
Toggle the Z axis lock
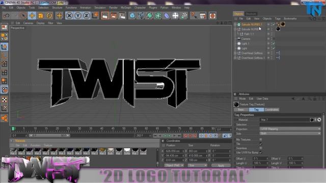point(87,16)
